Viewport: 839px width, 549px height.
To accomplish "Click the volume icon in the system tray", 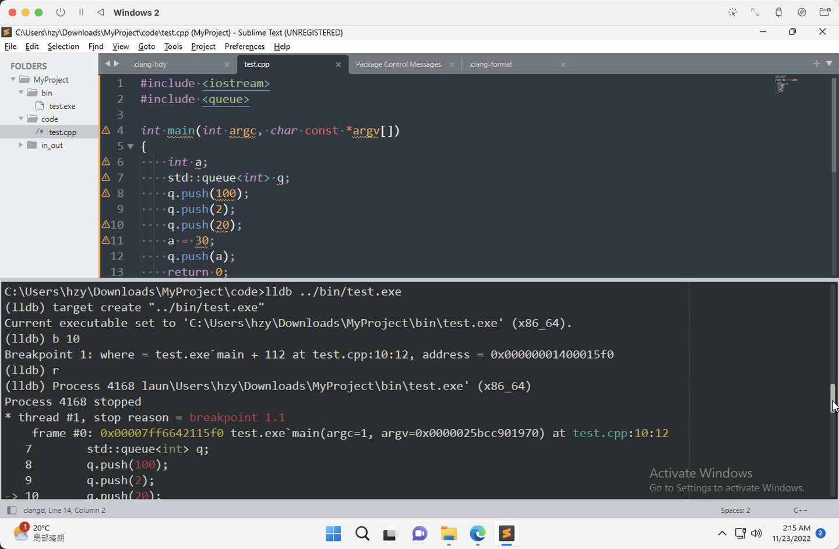I will click(x=756, y=533).
